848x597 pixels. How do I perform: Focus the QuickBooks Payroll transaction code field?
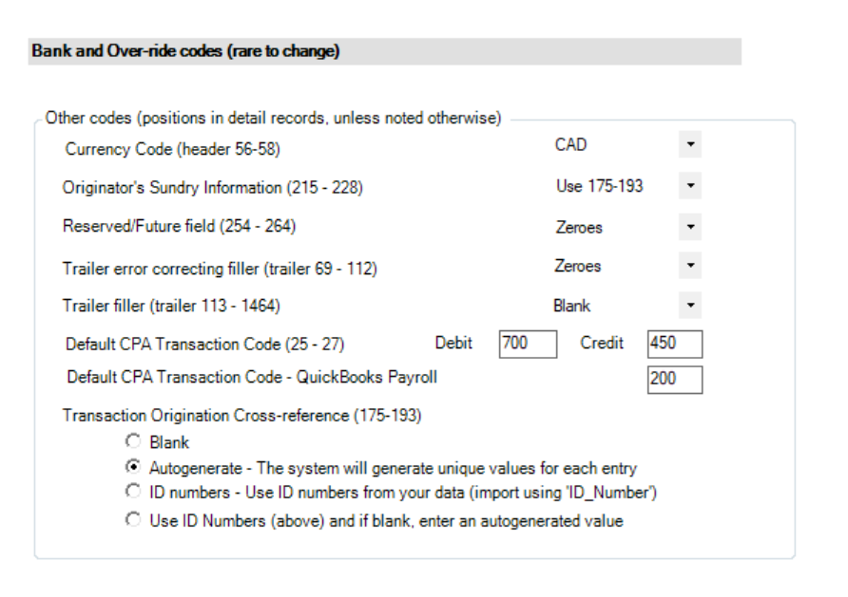pyautogui.click(x=673, y=379)
